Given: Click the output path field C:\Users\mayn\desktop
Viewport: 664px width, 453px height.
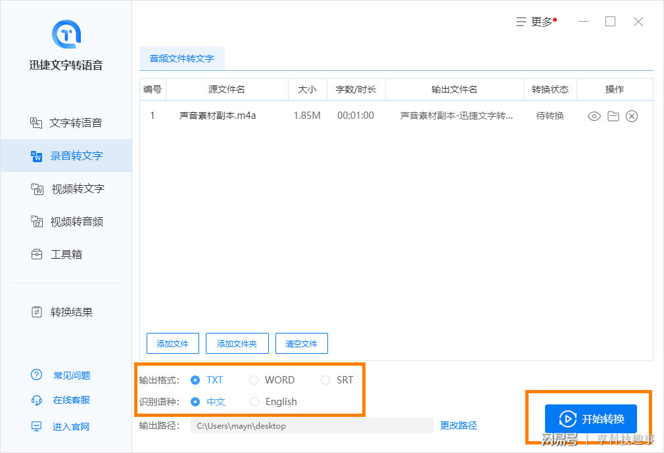Looking at the screenshot, I should (312, 426).
